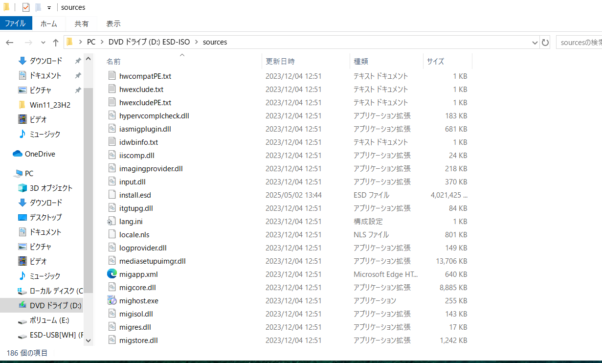Screen dimensions: 602x363
Task: Click the back navigation arrow
Action: [x=9, y=42]
